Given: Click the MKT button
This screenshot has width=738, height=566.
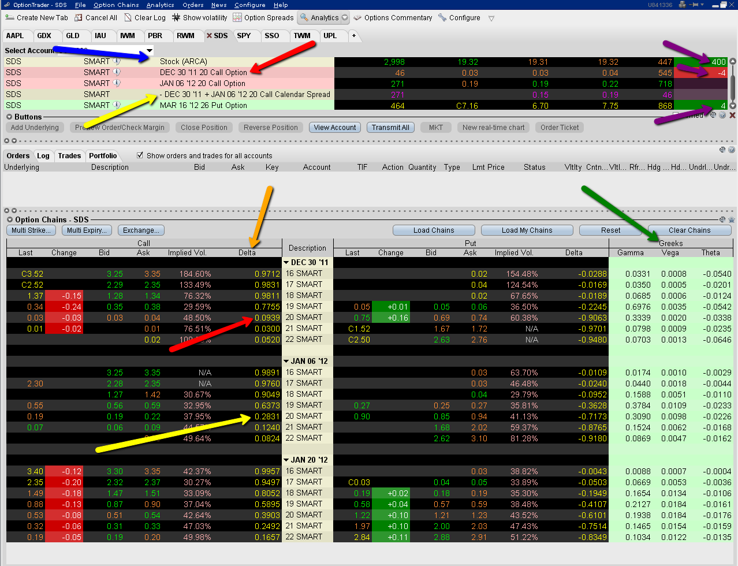Looking at the screenshot, I should tap(436, 128).
